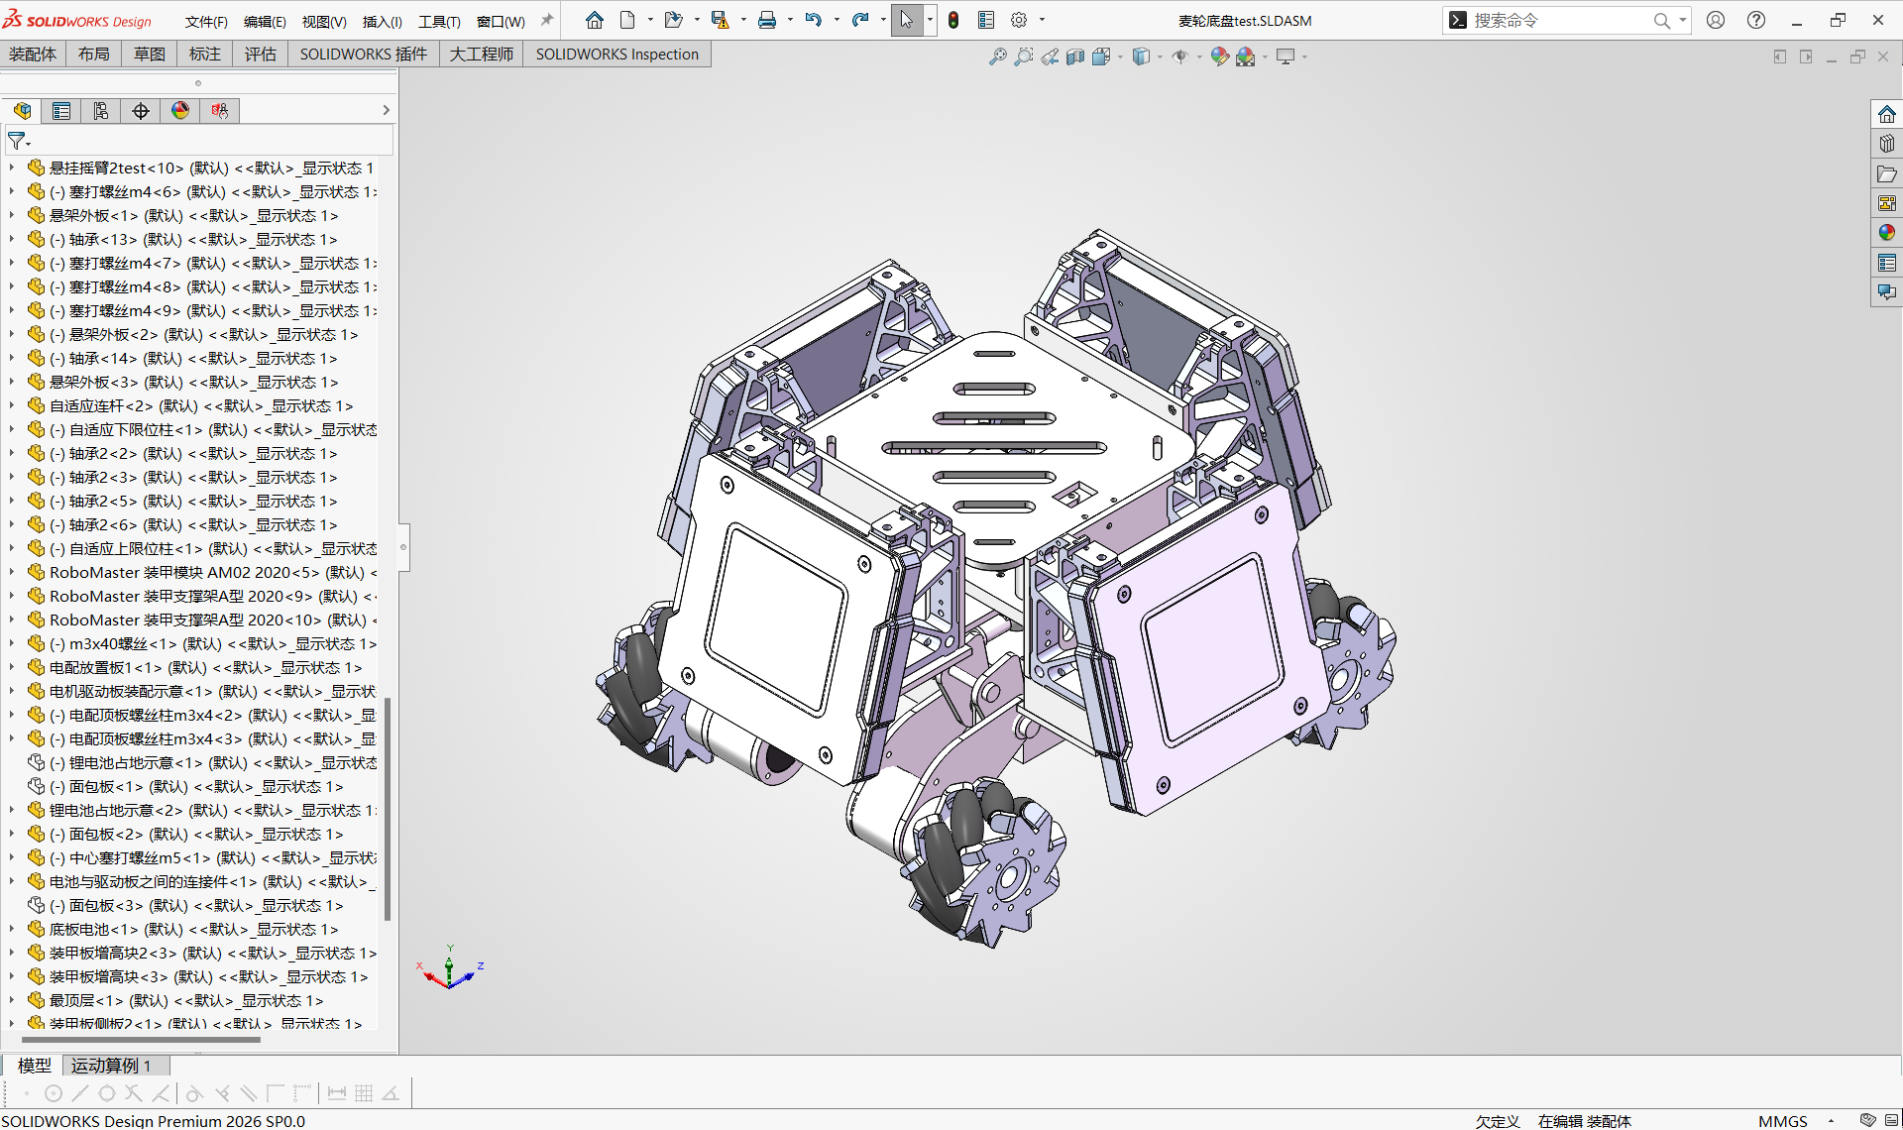Open the Display Style dropdown arrow

[x=1160, y=57]
